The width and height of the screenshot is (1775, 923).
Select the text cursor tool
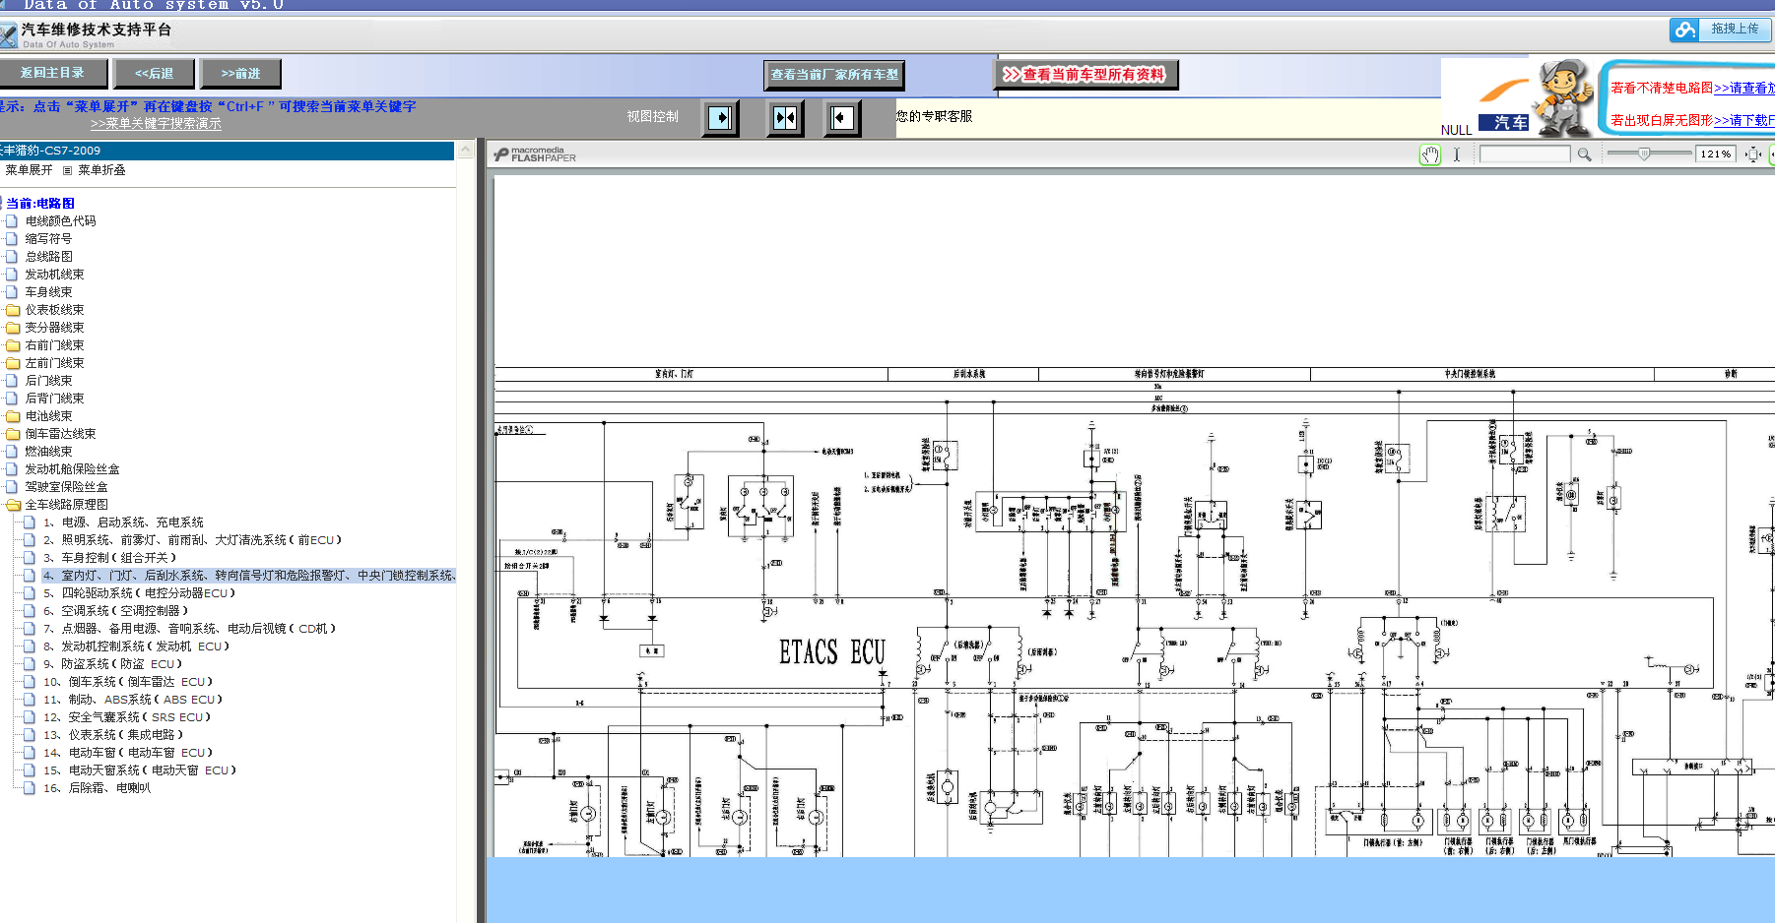[x=1456, y=154]
